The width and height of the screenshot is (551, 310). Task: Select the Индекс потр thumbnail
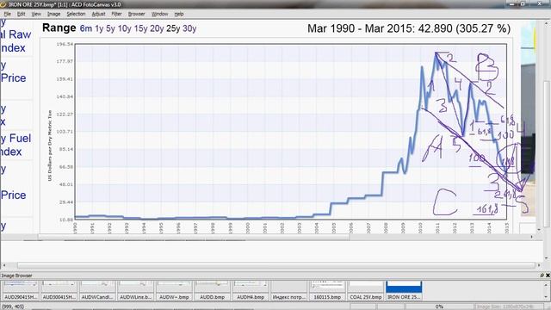tap(288, 290)
